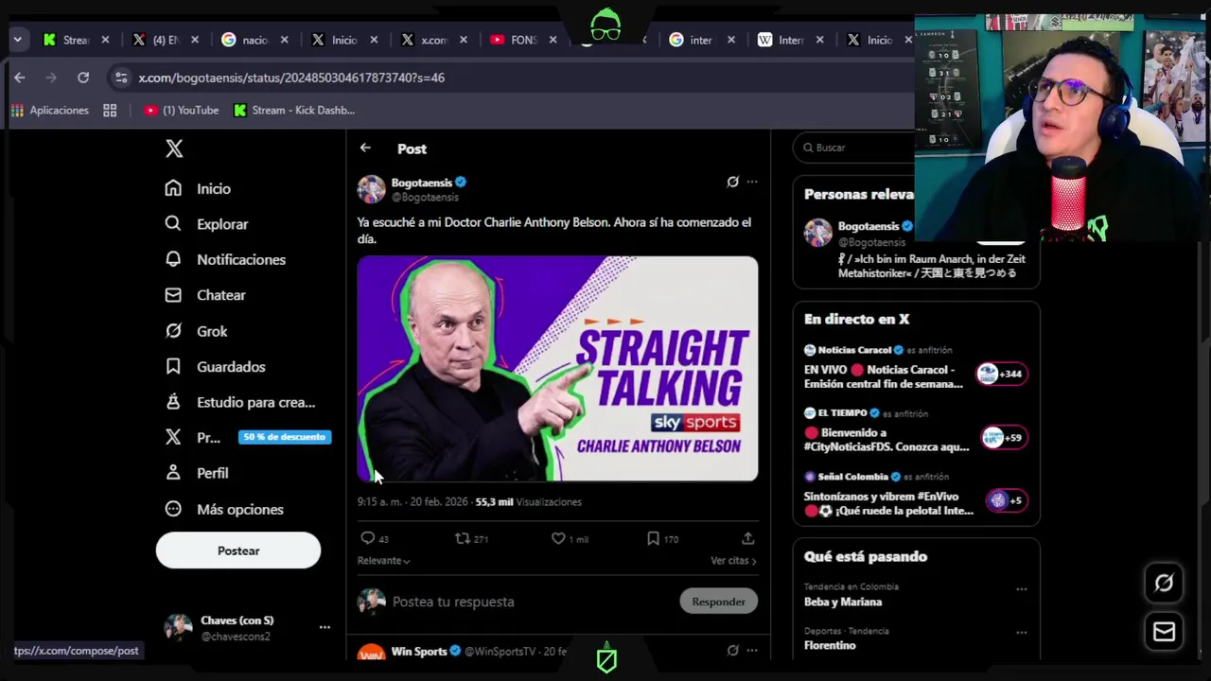Click the @Bogotaensis handle under post name
The height and width of the screenshot is (681, 1211).
click(x=425, y=198)
